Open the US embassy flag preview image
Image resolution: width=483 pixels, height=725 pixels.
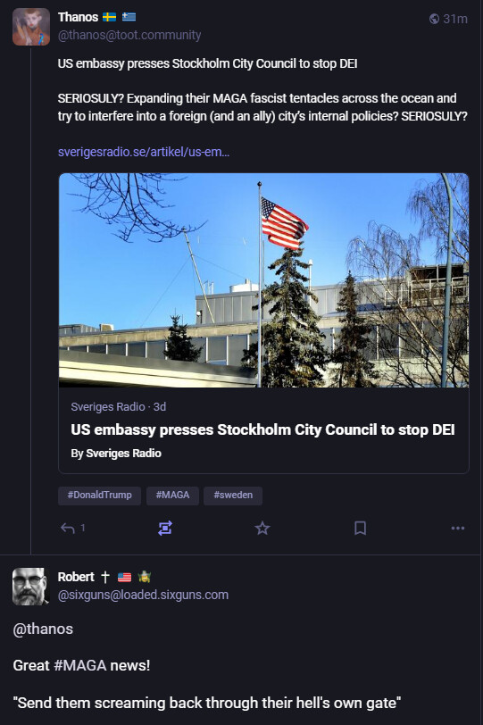coord(263,280)
